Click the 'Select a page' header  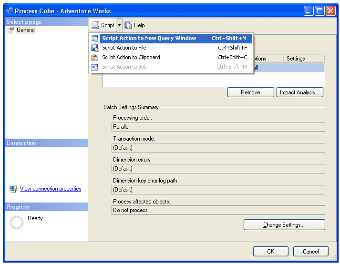click(46, 22)
